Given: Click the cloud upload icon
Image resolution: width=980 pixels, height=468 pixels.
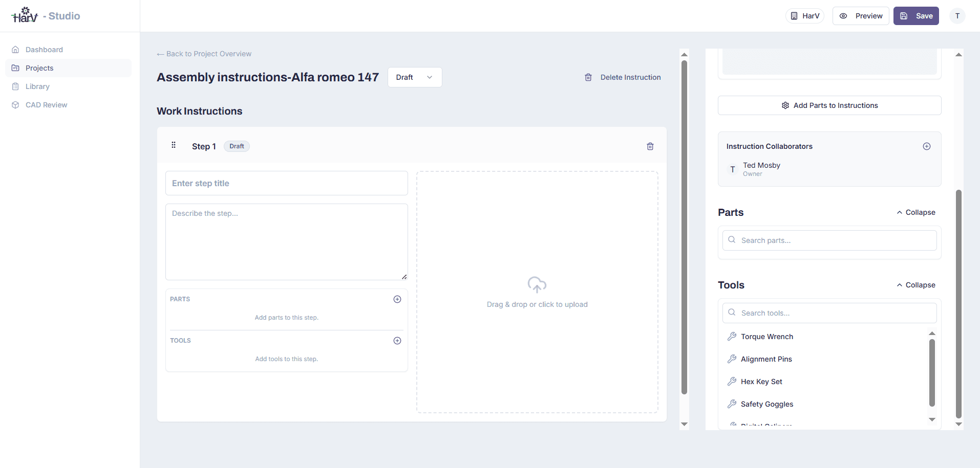Looking at the screenshot, I should point(537,284).
